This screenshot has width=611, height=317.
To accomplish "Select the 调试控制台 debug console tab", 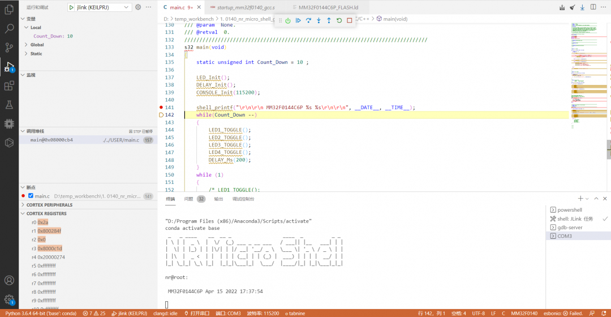I will click(243, 199).
